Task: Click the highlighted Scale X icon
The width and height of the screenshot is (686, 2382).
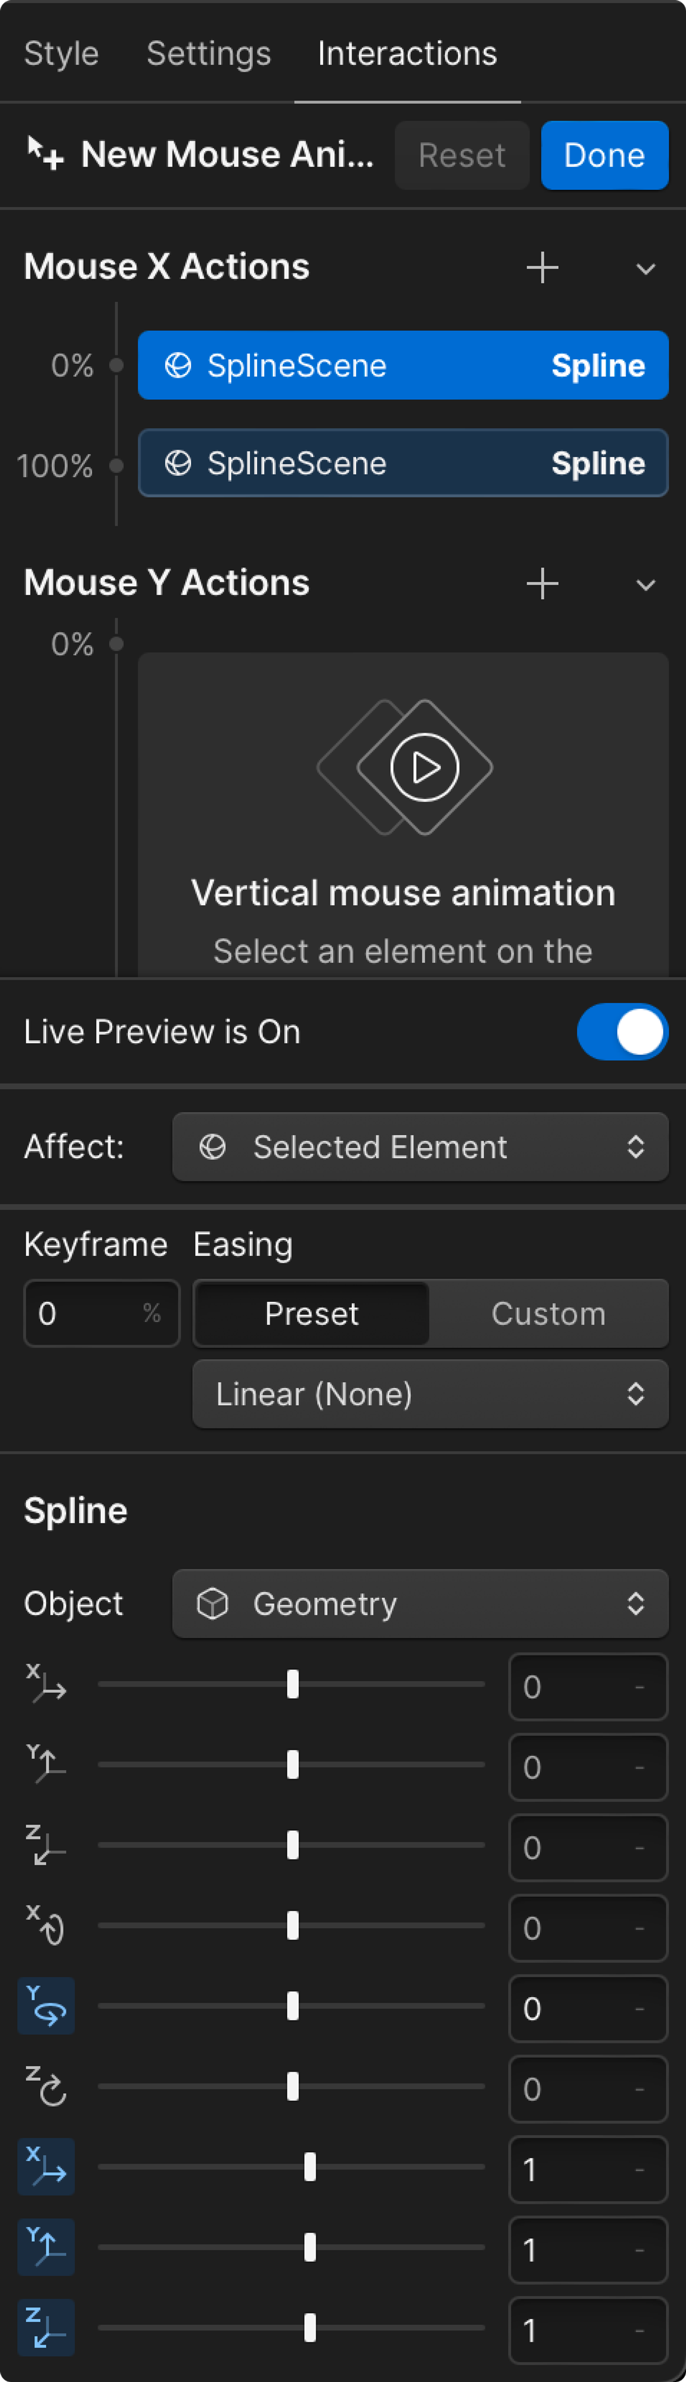Action: tap(46, 2167)
